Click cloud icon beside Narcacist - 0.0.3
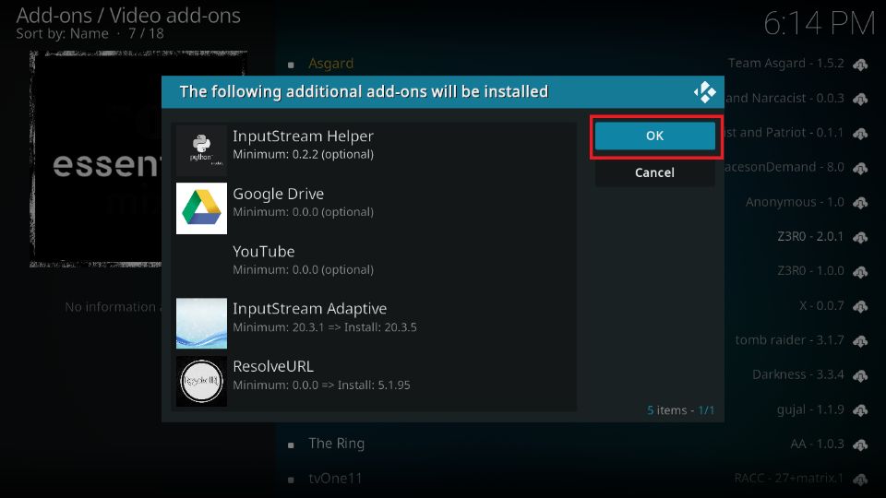This screenshot has height=498, width=886. (x=860, y=100)
